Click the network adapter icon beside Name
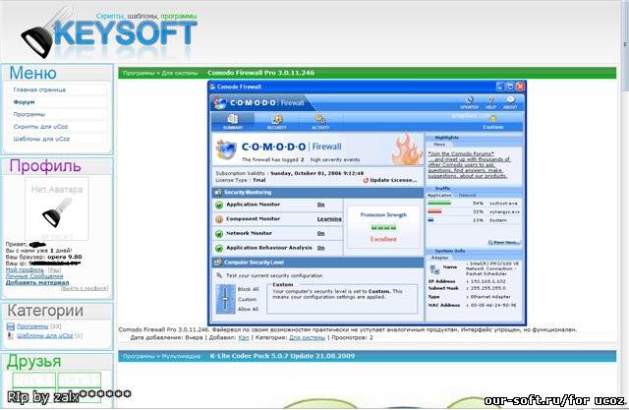The width and height of the screenshot is (629, 410). pos(434,269)
